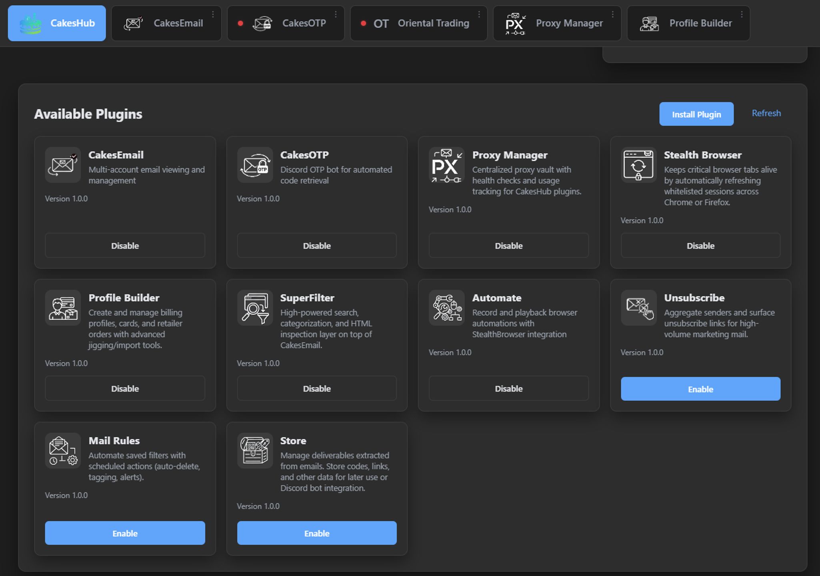Disable the Proxy Manager plugin
Viewport: 820px width, 576px height.
(508, 246)
